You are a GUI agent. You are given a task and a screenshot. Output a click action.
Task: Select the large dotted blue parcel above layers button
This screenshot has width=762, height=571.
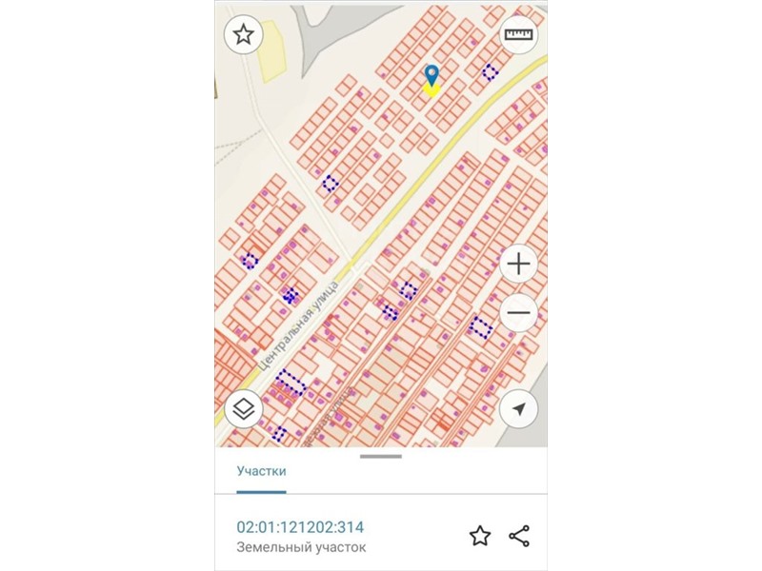click(x=291, y=384)
